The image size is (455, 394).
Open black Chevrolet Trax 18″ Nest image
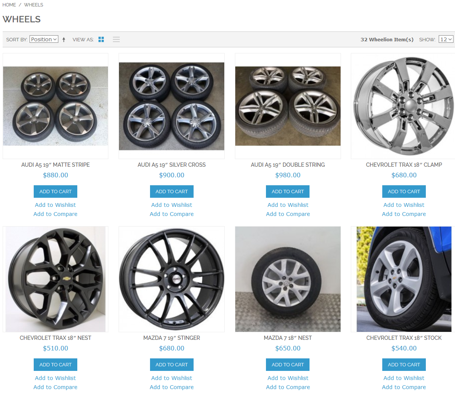coord(55,279)
